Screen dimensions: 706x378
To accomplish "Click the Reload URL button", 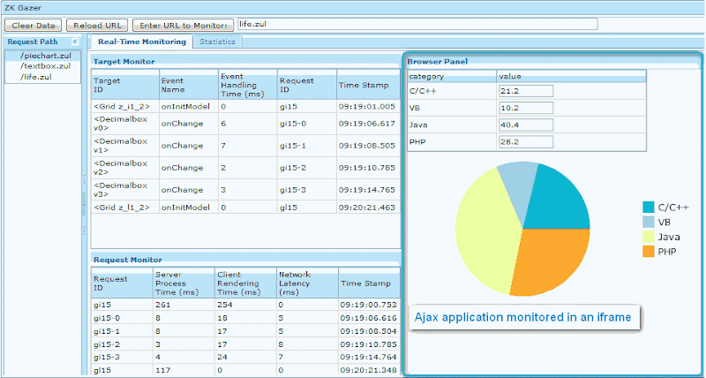I will click(97, 26).
